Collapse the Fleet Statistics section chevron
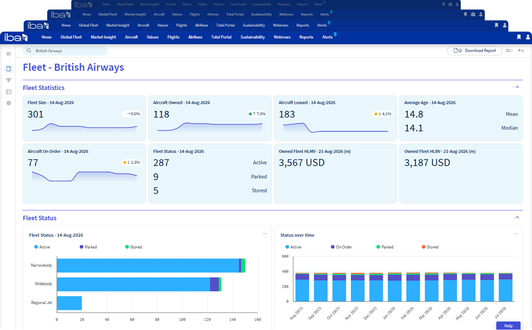Image resolution: width=532 pixels, height=330 pixels. [x=517, y=87]
